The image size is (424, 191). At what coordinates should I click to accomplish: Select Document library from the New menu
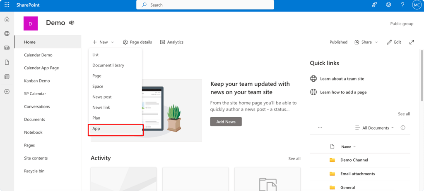pos(116,65)
